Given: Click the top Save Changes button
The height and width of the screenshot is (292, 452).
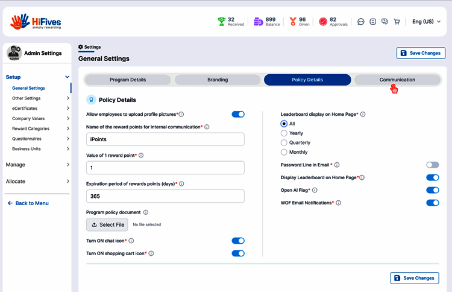Looking at the screenshot, I should tap(421, 53).
